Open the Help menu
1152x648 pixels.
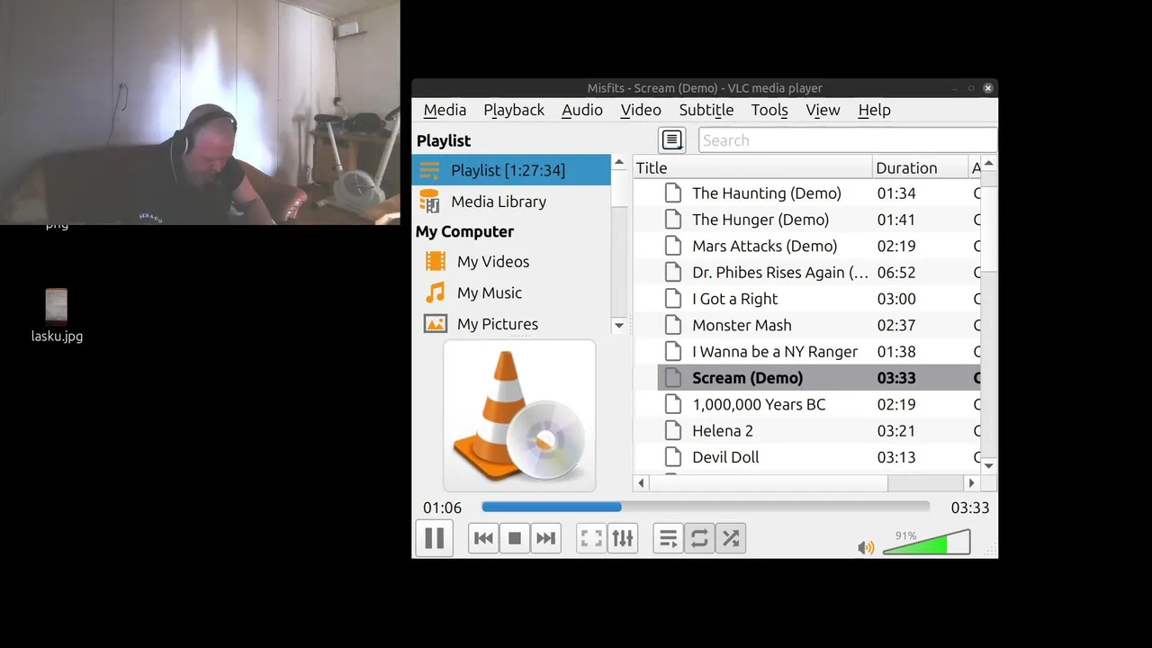click(874, 110)
